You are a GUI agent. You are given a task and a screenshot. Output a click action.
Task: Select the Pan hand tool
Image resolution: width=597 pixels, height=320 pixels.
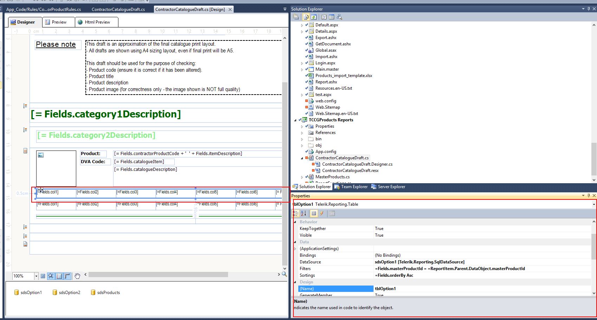tap(77, 276)
